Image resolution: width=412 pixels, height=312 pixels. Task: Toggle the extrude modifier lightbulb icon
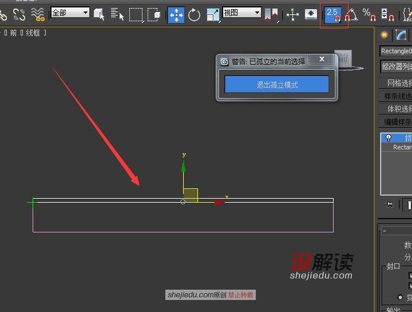tap(389, 138)
